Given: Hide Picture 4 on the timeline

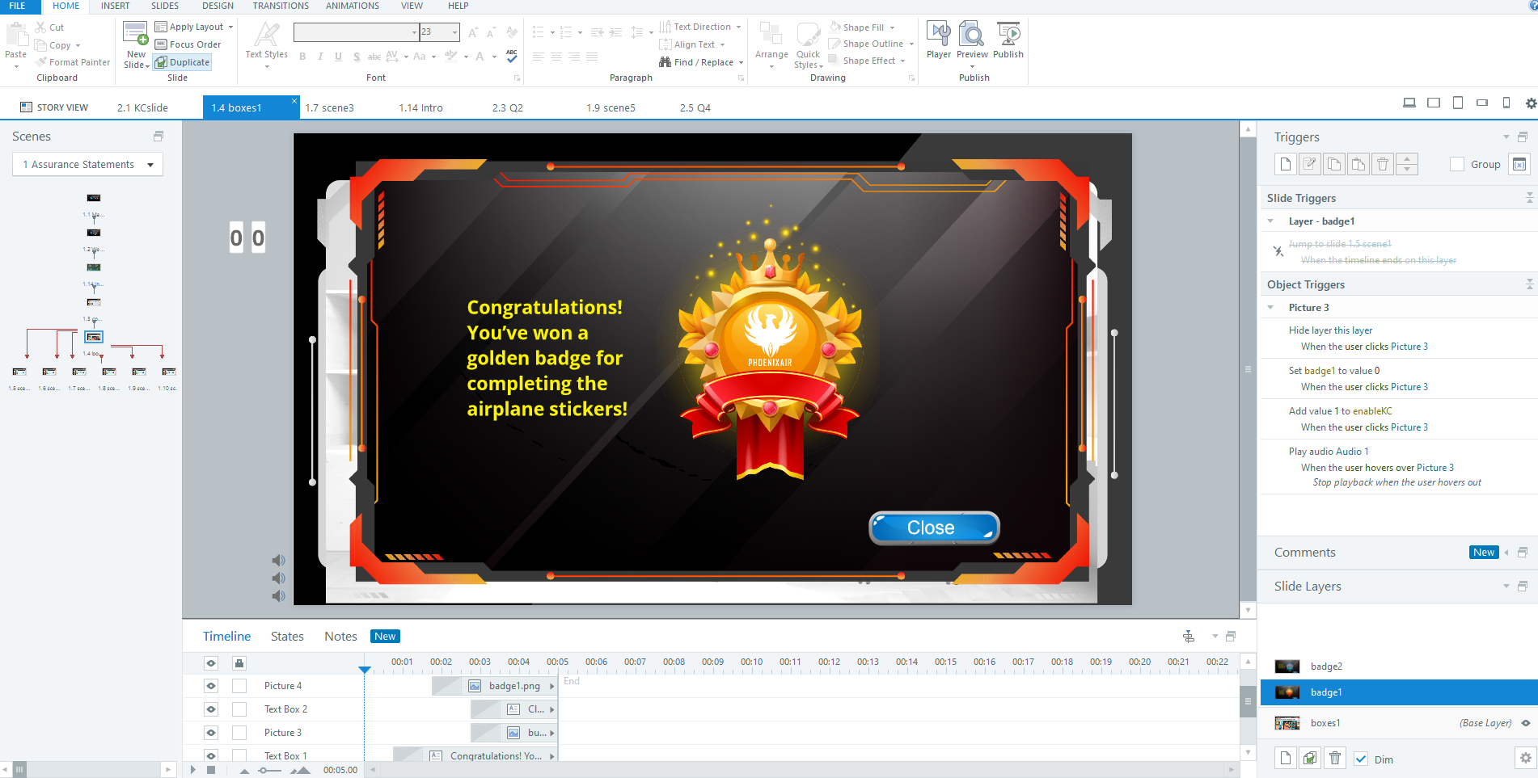Looking at the screenshot, I should [211, 686].
